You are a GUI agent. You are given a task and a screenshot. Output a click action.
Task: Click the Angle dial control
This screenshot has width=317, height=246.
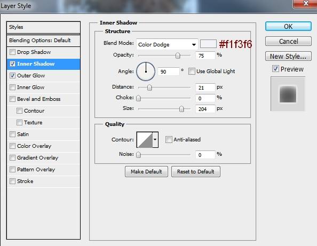point(146,72)
